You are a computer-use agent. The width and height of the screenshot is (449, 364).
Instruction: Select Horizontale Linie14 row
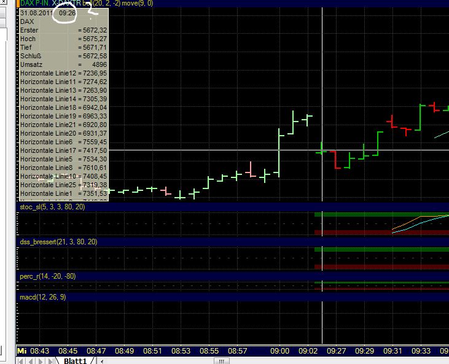63,99
